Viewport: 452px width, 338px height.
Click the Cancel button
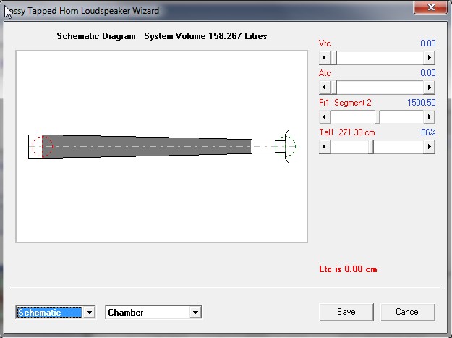coord(408,312)
